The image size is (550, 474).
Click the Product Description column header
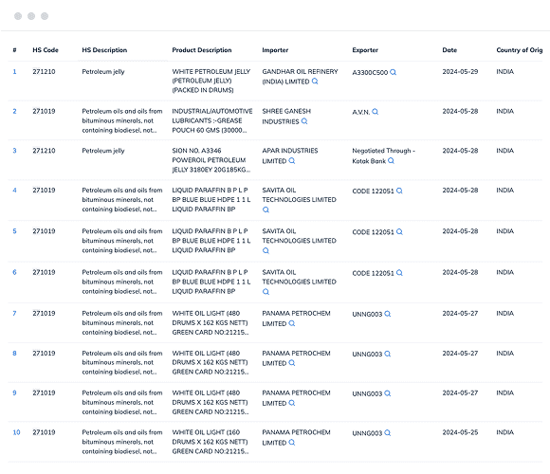[x=202, y=50]
